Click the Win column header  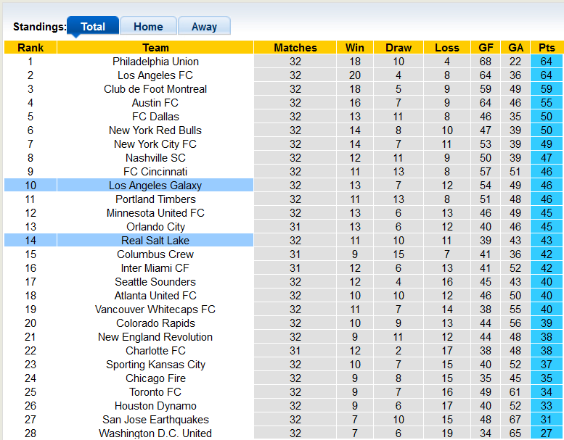coord(355,48)
